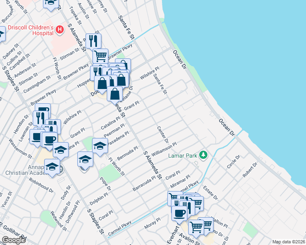Click the shopping cart marker near Avalon St

(196, 227)
